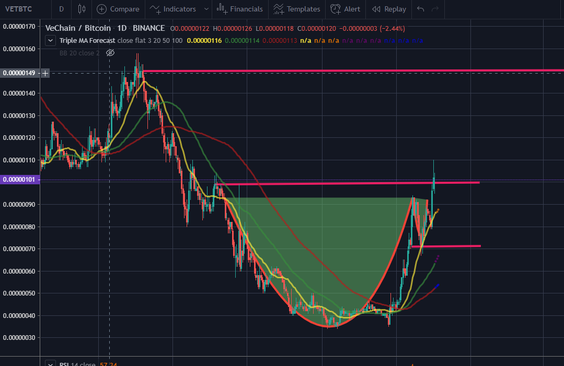Undo the last chart action

click(421, 9)
